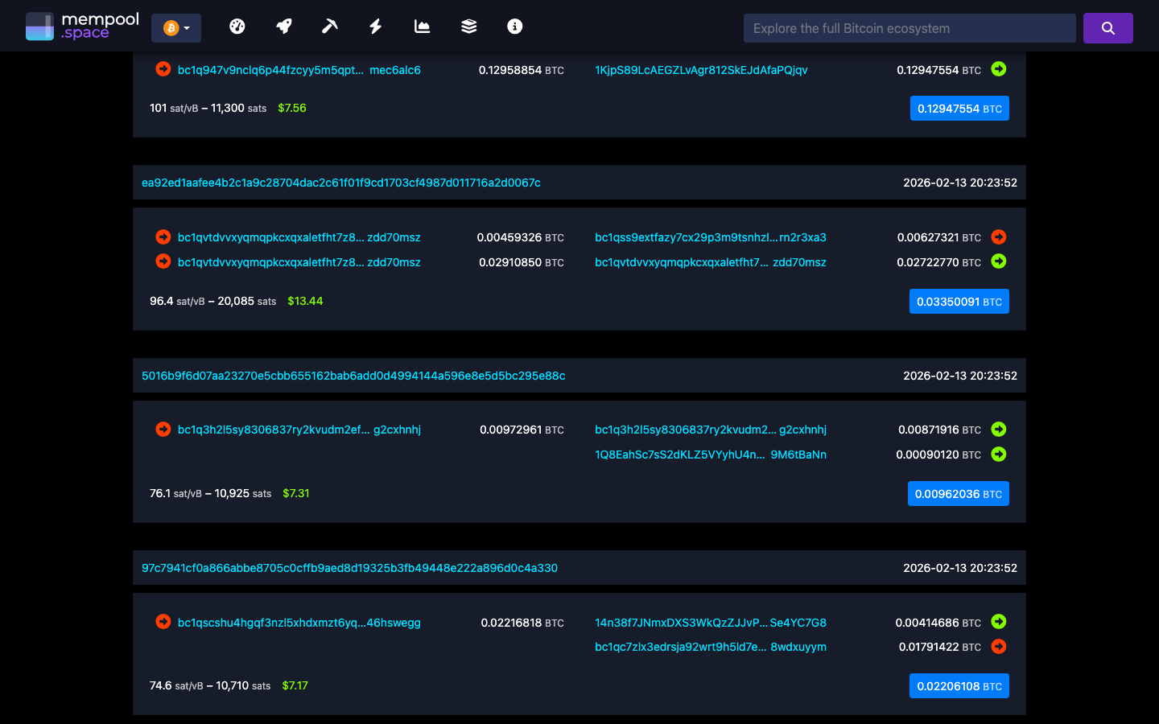1159x724 pixels.
Task: Open transaction 5016b9f6d07aa23270e5cbb655162bab6add0d499
Action: click(x=353, y=376)
